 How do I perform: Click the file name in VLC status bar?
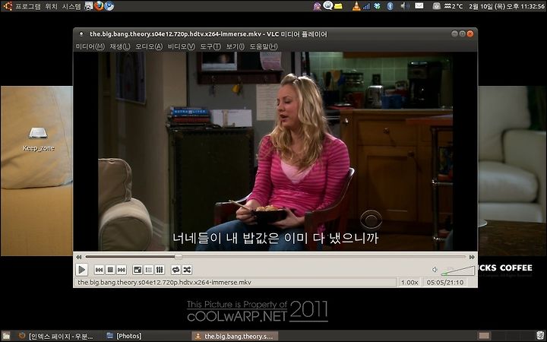164,282
